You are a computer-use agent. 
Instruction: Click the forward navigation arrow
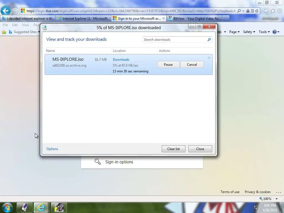[15, 11]
